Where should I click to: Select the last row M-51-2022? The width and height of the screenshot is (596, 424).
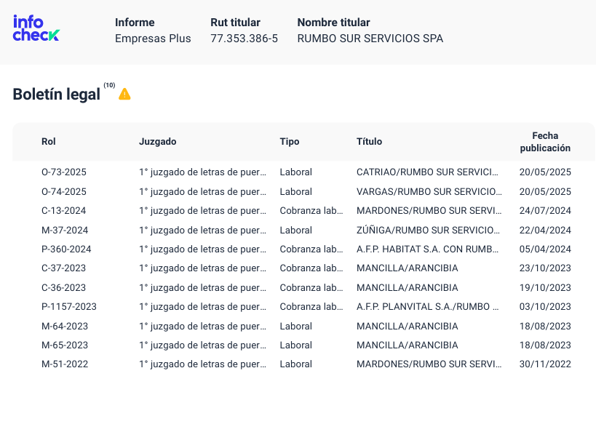click(303, 364)
